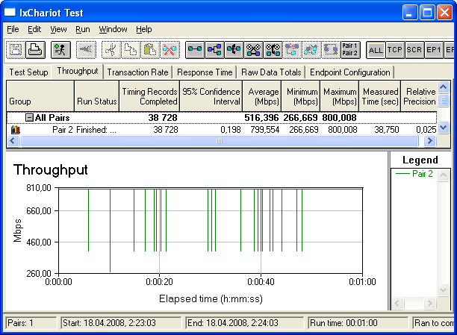The width and height of the screenshot is (457, 335).
Task: Select the Throughput tab
Action: [x=78, y=71]
